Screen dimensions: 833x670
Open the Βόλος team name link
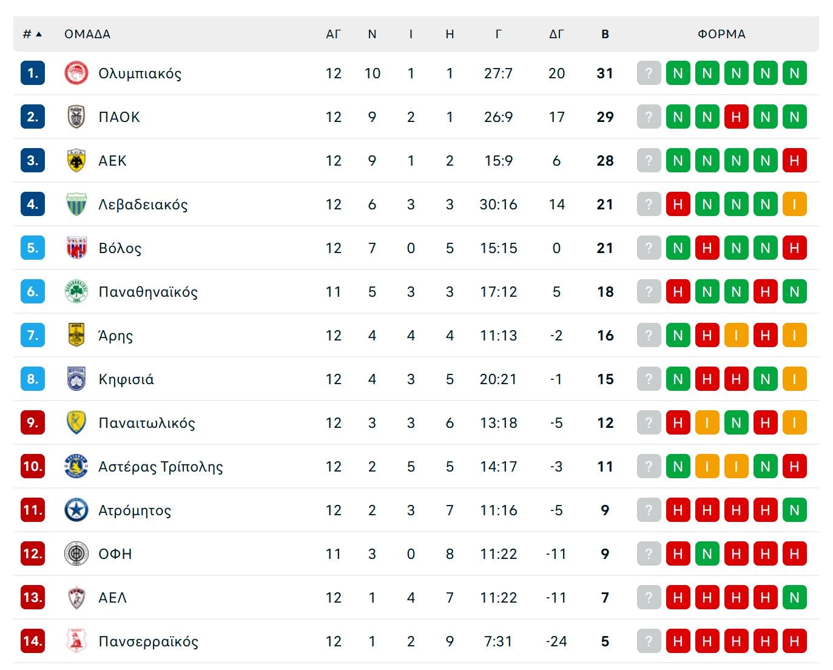(x=120, y=248)
